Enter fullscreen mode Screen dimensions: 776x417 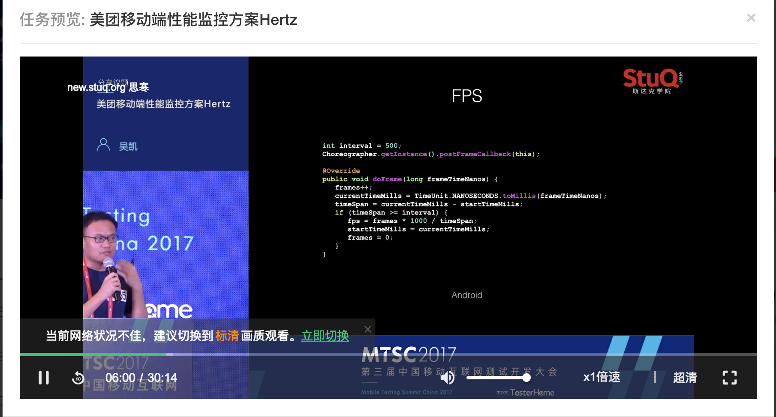730,378
